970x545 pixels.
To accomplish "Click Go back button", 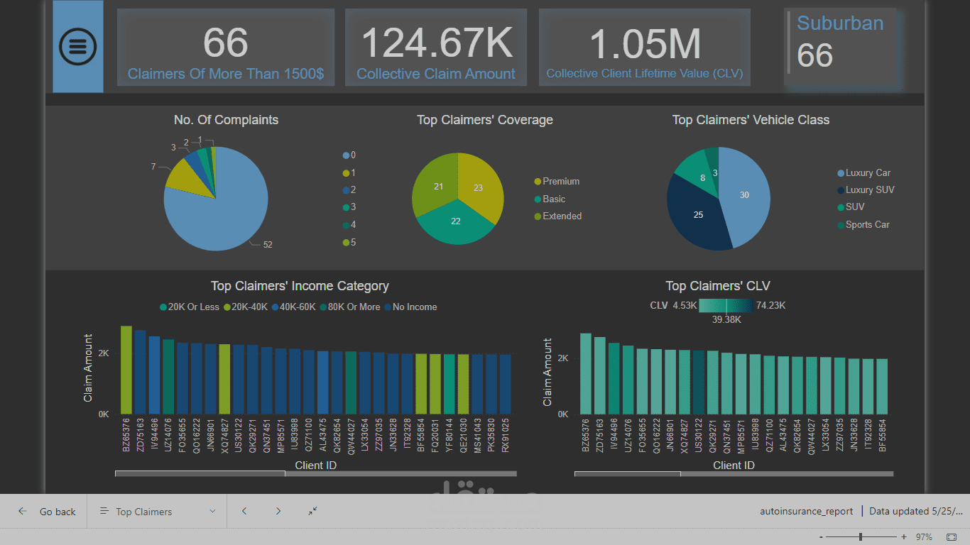I will coord(48,511).
